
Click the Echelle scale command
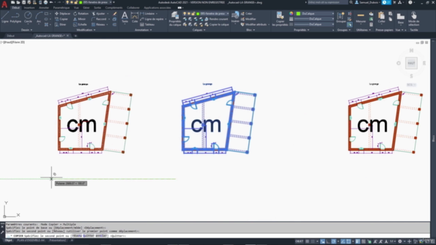(80, 24)
